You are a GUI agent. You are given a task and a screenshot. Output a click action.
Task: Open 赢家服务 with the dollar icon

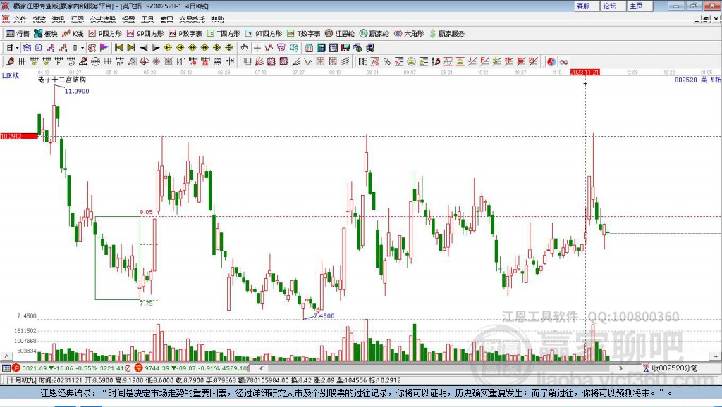446,34
